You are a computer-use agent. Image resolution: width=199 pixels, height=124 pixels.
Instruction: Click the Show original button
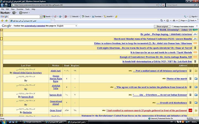(162, 26)
